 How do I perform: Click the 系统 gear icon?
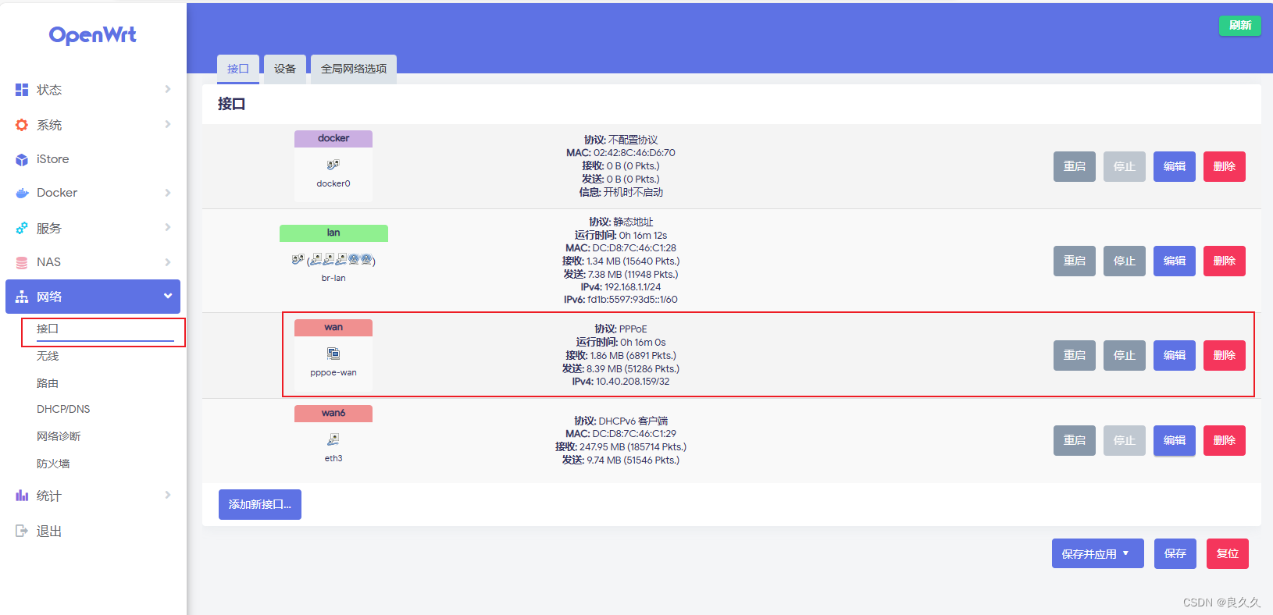point(22,125)
